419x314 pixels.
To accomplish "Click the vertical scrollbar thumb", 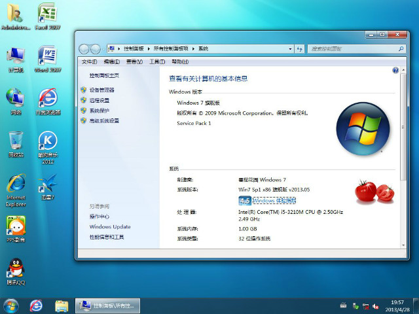I will (x=403, y=127).
